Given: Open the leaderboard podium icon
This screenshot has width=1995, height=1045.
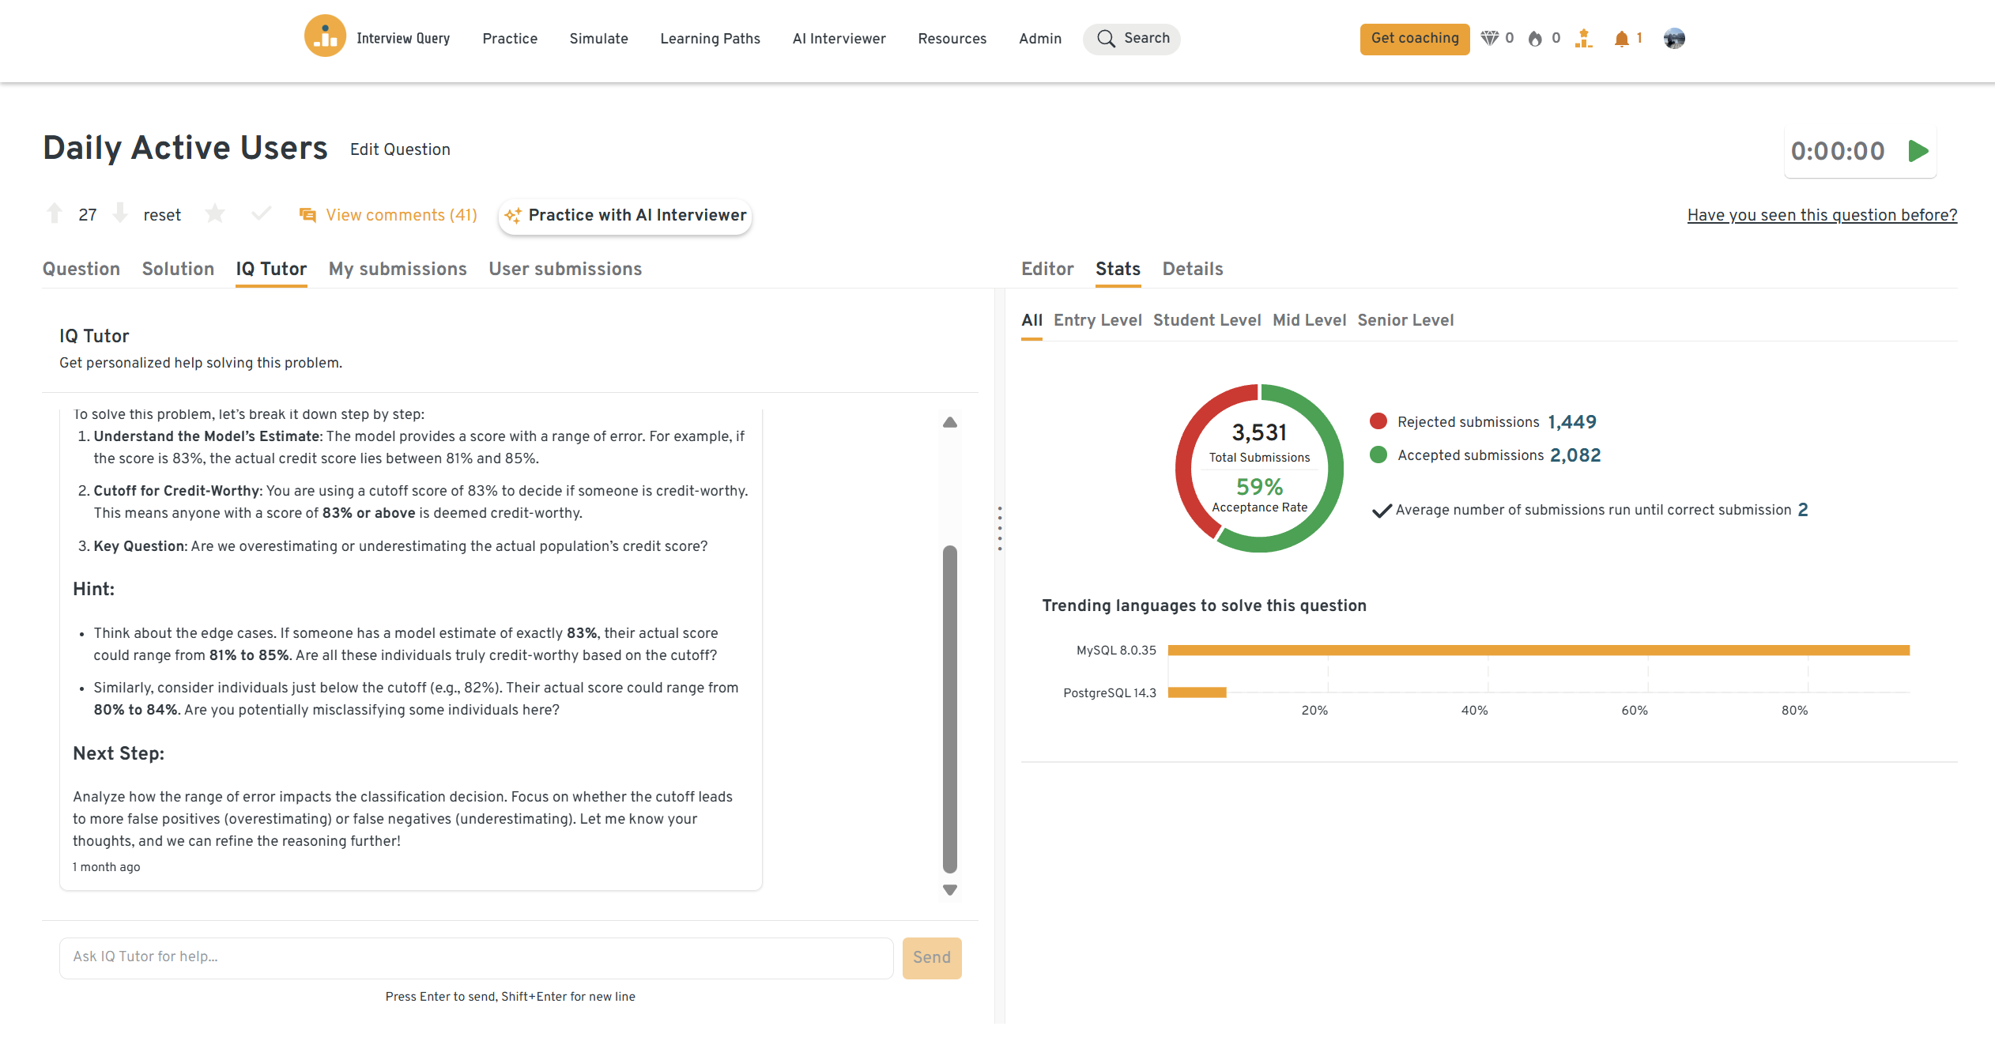Looking at the screenshot, I should tap(1583, 39).
